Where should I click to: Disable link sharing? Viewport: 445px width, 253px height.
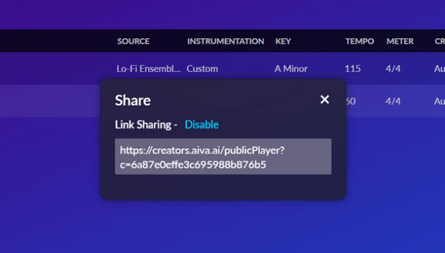202,124
